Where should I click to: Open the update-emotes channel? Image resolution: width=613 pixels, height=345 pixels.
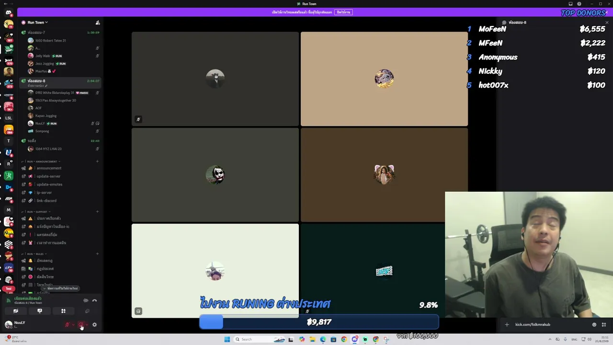coord(49,184)
